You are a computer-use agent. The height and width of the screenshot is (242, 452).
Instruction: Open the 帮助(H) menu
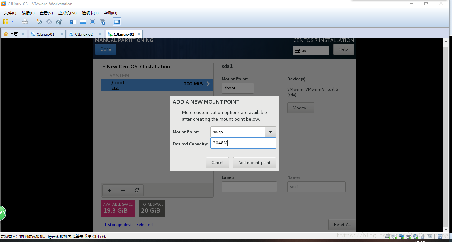pyautogui.click(x=111, y=13)
